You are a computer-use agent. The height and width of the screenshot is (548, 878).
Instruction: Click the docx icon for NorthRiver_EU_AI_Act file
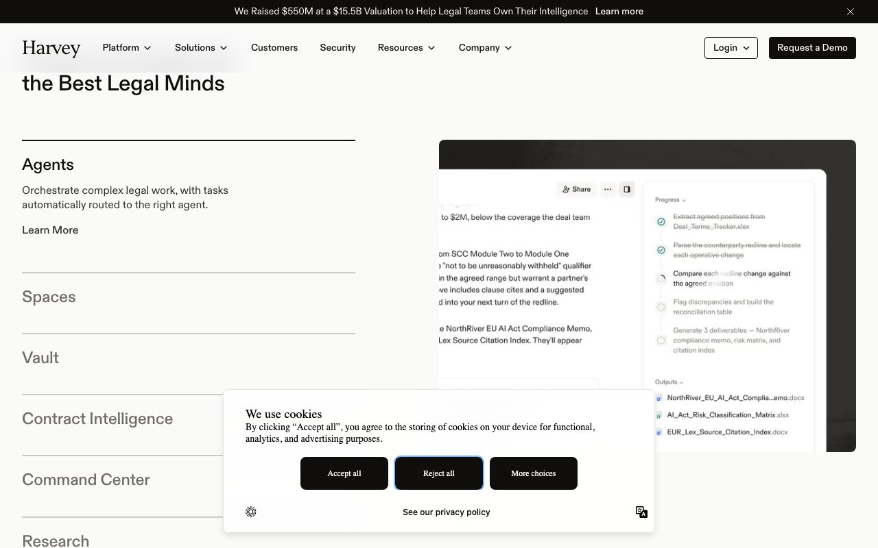[x=659, y=398]
